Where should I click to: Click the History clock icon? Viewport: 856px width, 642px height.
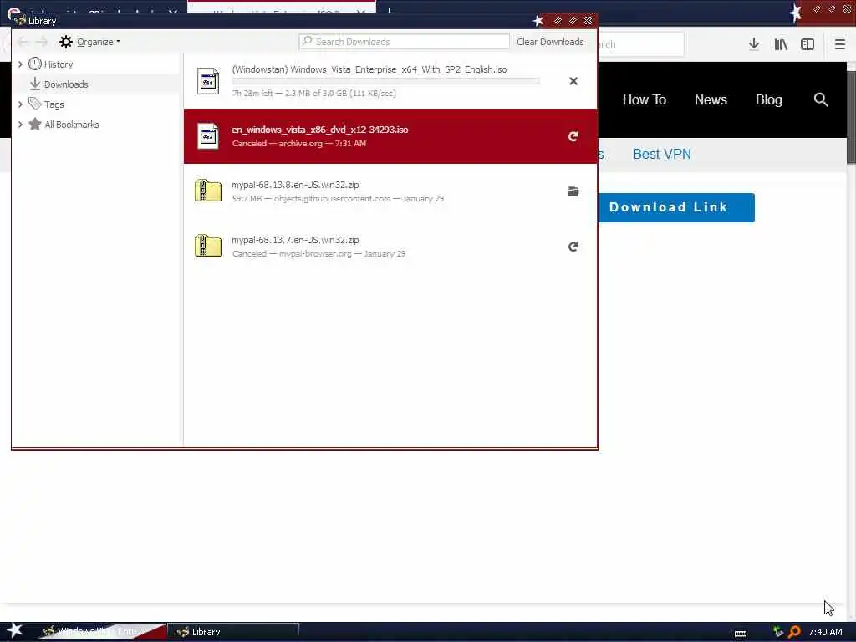pos(35,64)
